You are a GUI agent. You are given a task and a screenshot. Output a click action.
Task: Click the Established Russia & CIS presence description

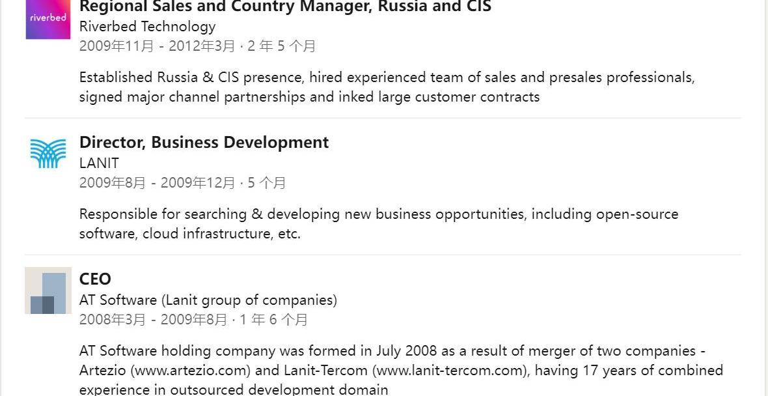pos(387,87)
